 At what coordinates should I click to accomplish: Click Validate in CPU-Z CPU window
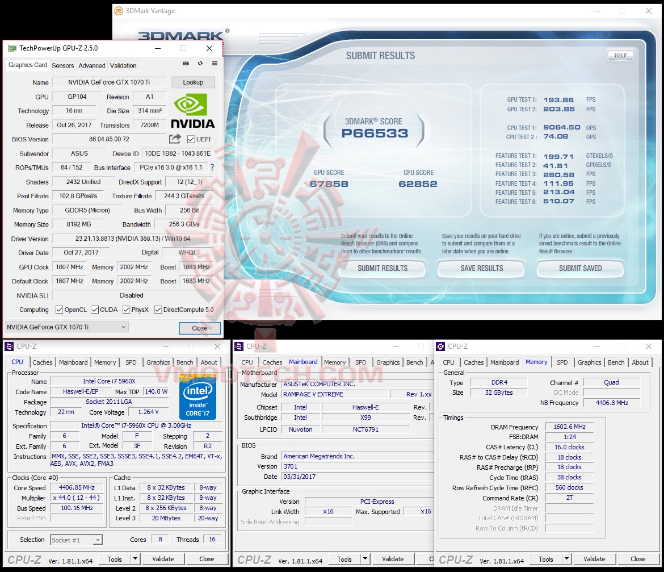(163, 559)
